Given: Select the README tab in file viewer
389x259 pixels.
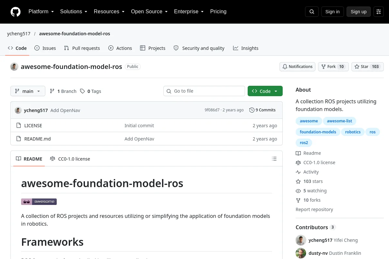Looking at the screenshot, I should (29, 159).
